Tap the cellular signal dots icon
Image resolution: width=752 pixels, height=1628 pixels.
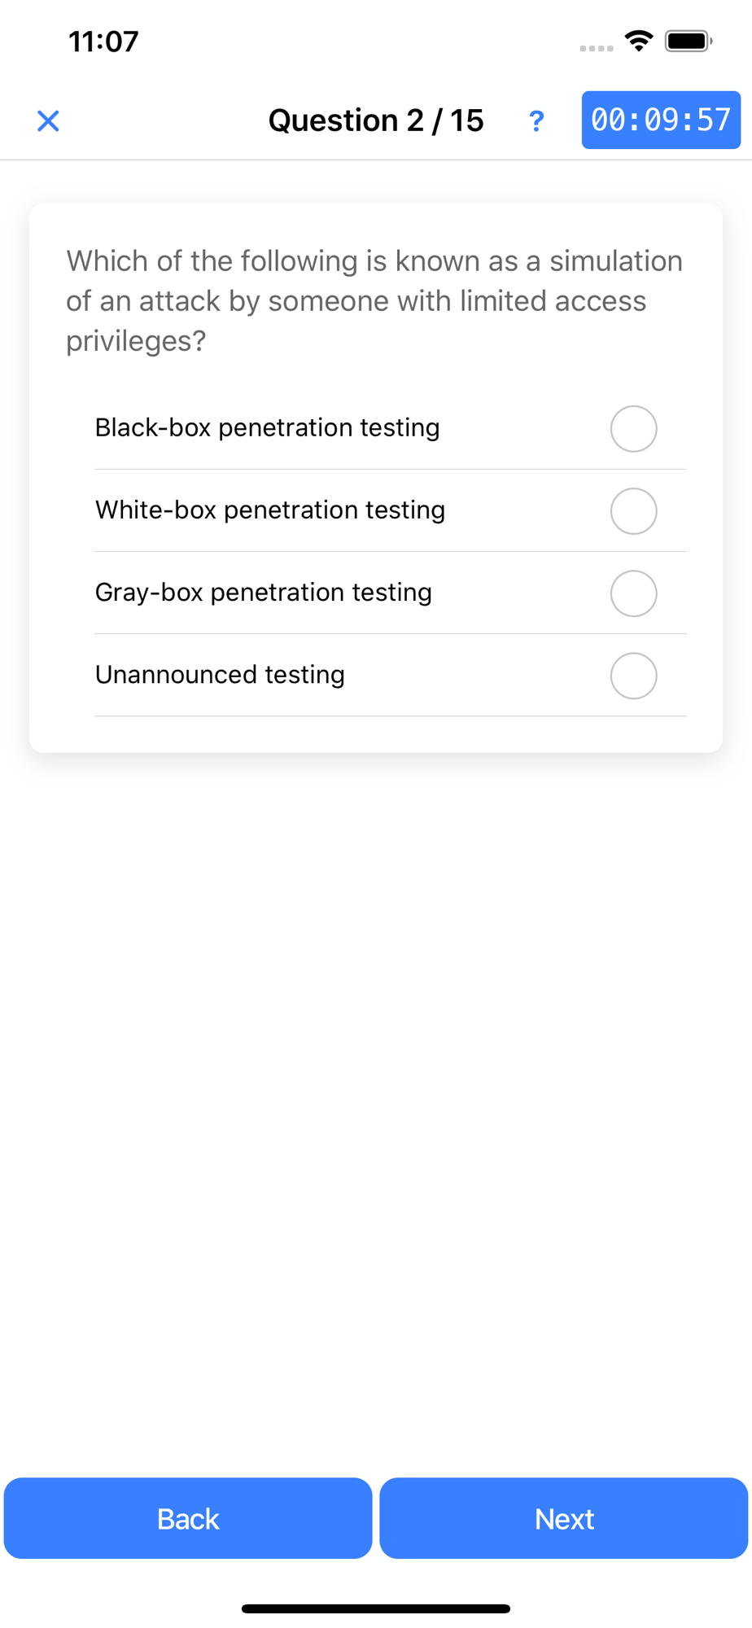point(597,49)
